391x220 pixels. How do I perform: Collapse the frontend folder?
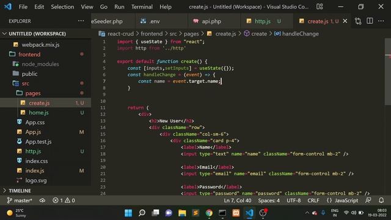coord(29,54)
